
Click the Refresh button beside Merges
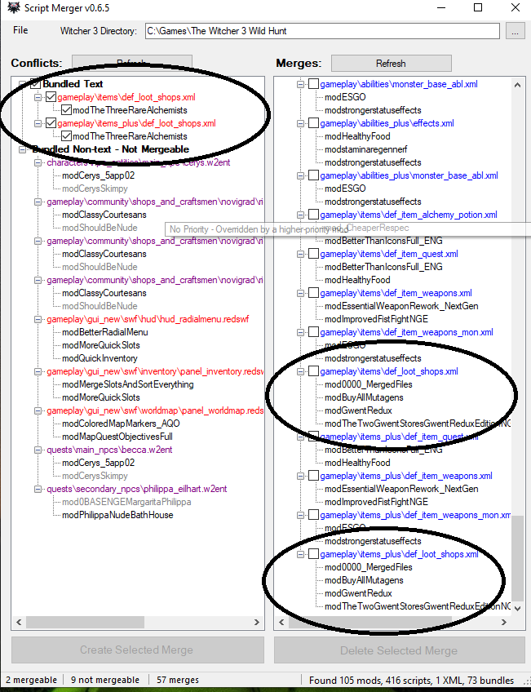392,63
